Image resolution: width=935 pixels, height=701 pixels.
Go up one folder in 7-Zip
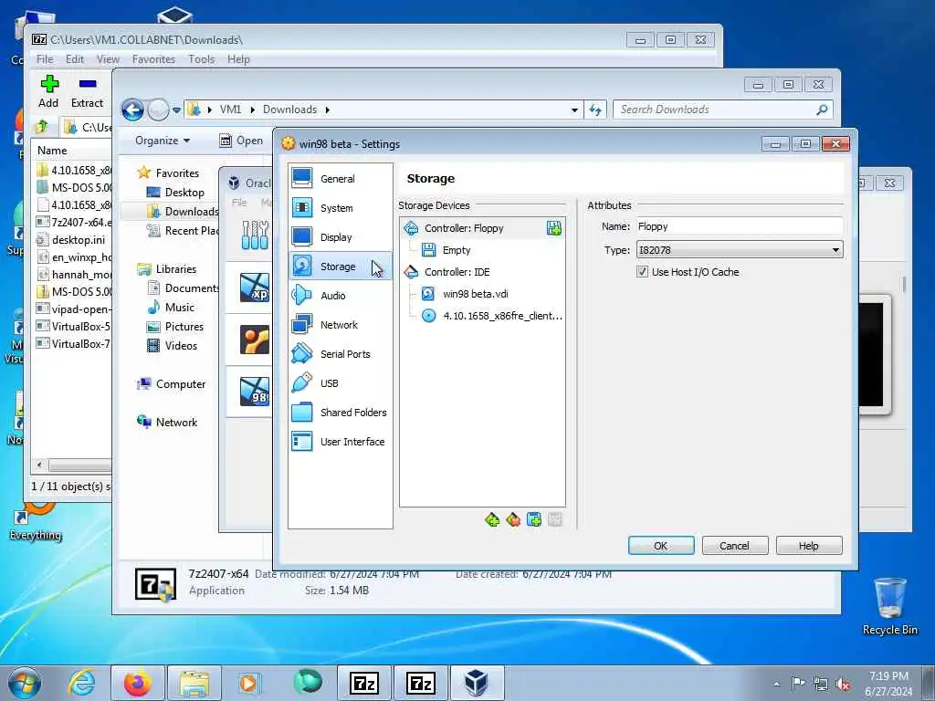(42, 126)
